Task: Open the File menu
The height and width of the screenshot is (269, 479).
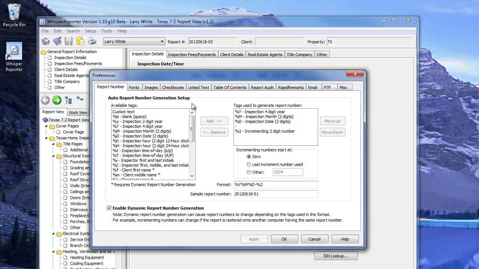Action: click(45, 31)
